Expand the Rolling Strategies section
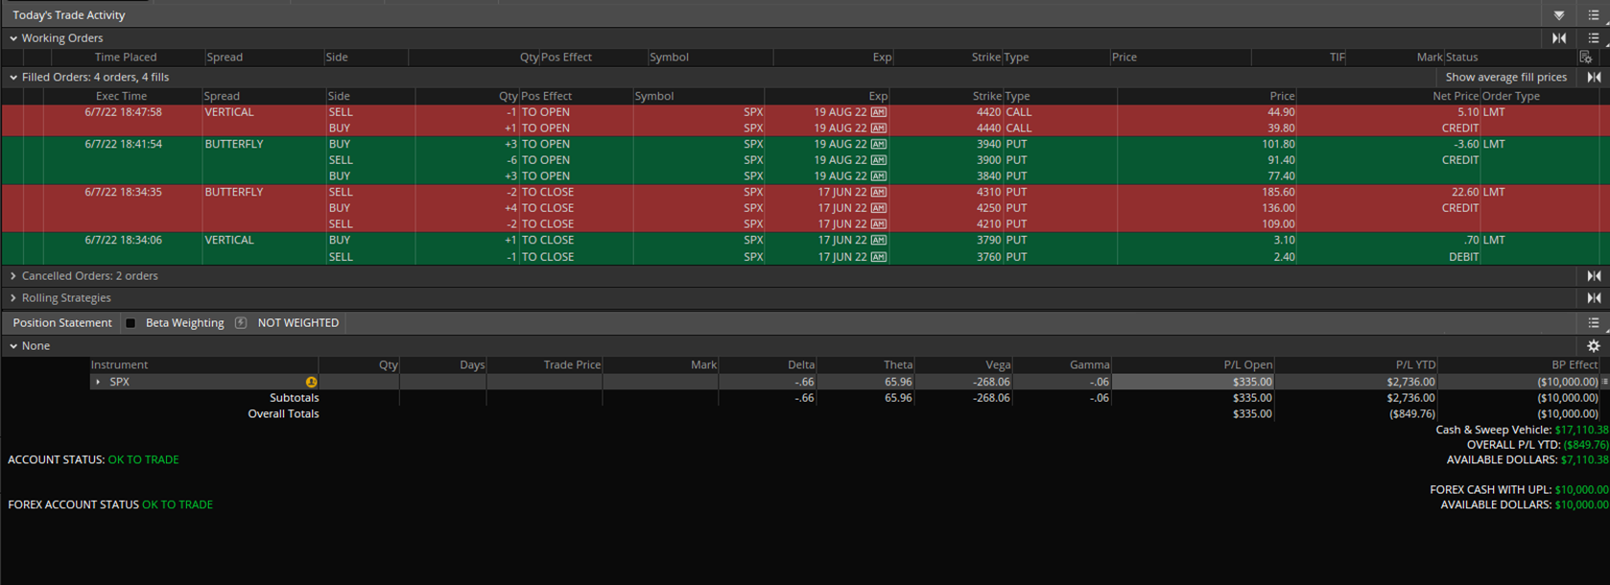The image size is (1610, 585). click(13, 298)
